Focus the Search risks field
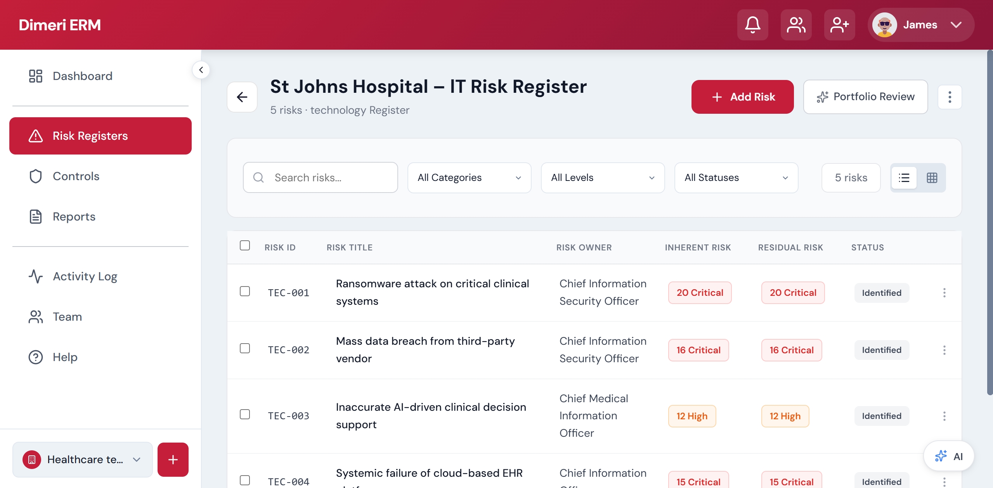The image size is (993, 488). coord(321,178)
